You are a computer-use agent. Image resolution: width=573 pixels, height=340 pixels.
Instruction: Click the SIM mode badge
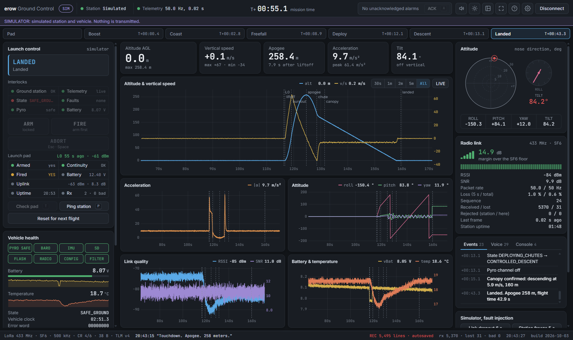point(66,9)
